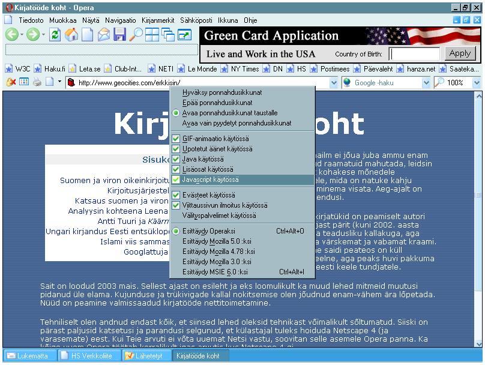
Task: Open the new page dropdown arrow in address toolbar
Action: 59,82
